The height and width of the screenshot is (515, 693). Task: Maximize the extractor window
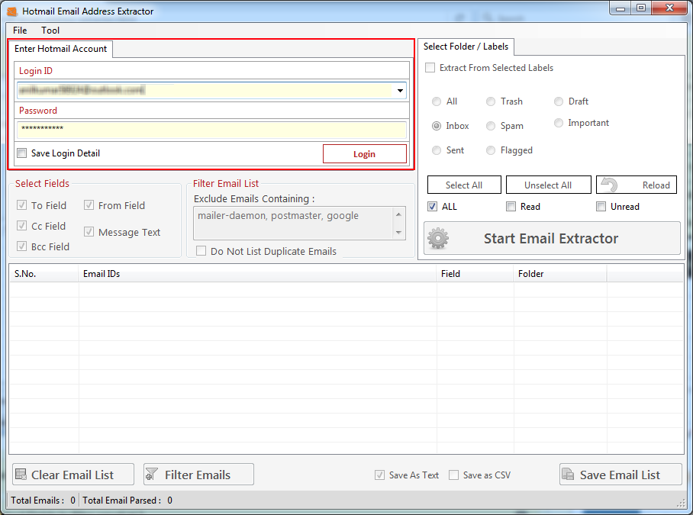pos(641,8)
